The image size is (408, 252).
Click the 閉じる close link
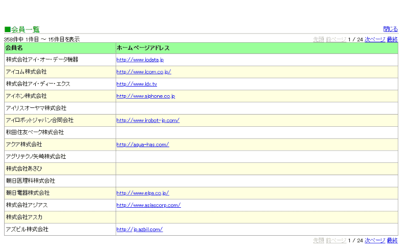[390, 29]
